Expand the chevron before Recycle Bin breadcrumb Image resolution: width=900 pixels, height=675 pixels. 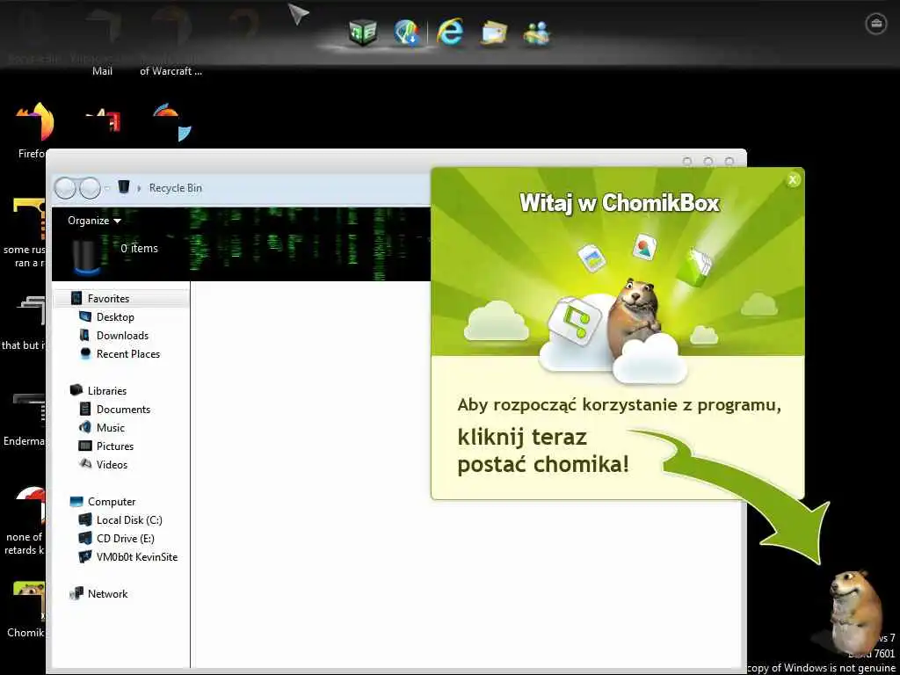click(138, 188)
